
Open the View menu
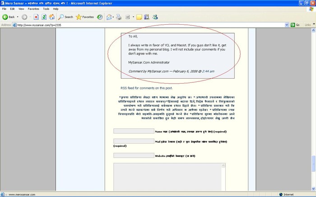coord(21,9)
